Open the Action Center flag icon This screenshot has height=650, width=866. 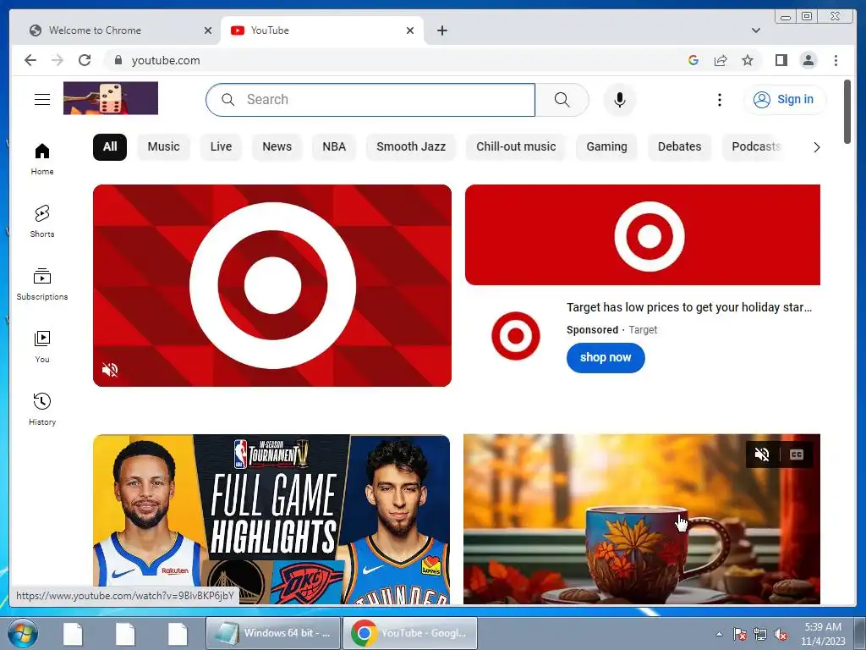[x=739, y=635]
